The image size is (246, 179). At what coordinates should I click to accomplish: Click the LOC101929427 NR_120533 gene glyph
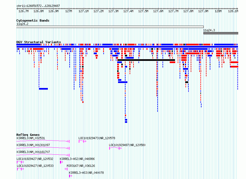(20, 169)
